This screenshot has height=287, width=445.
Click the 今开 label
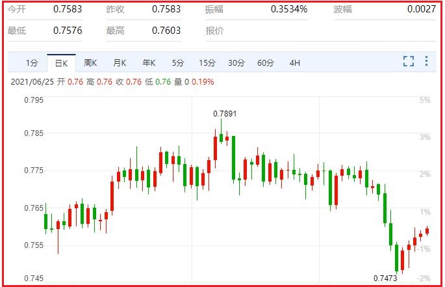(16, 9)
